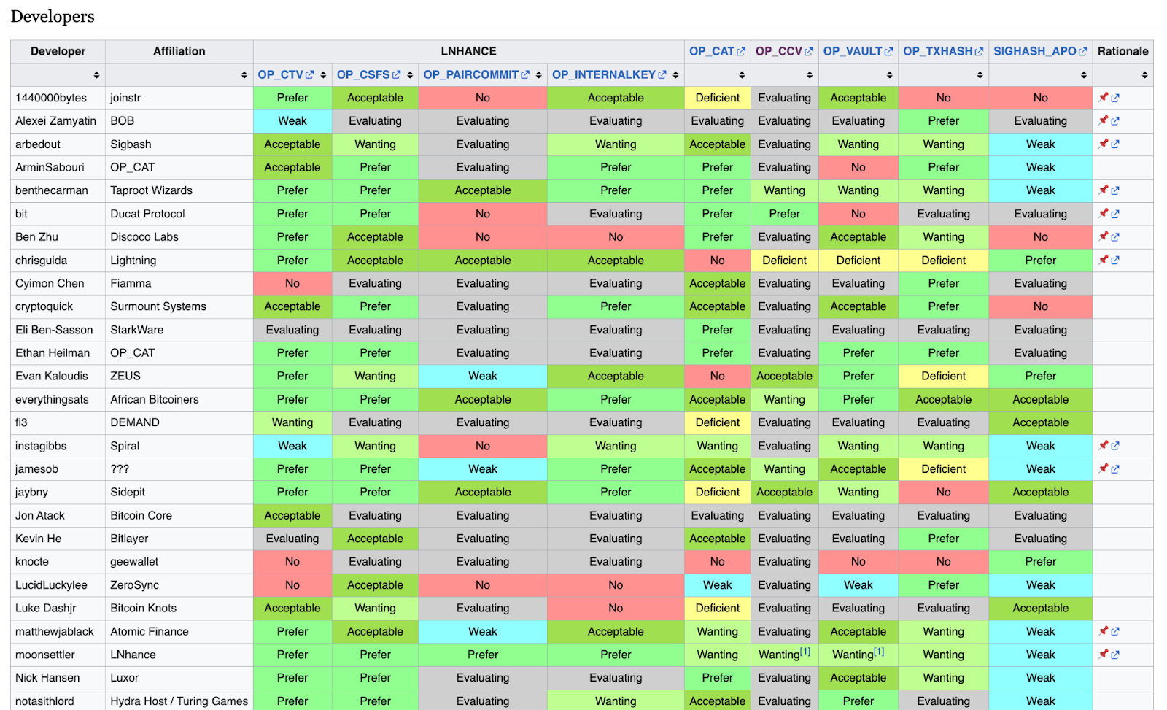Toggle sort arrows under the Affiliation header
This screenshot has width=1167, height=710.
[244, 75]
